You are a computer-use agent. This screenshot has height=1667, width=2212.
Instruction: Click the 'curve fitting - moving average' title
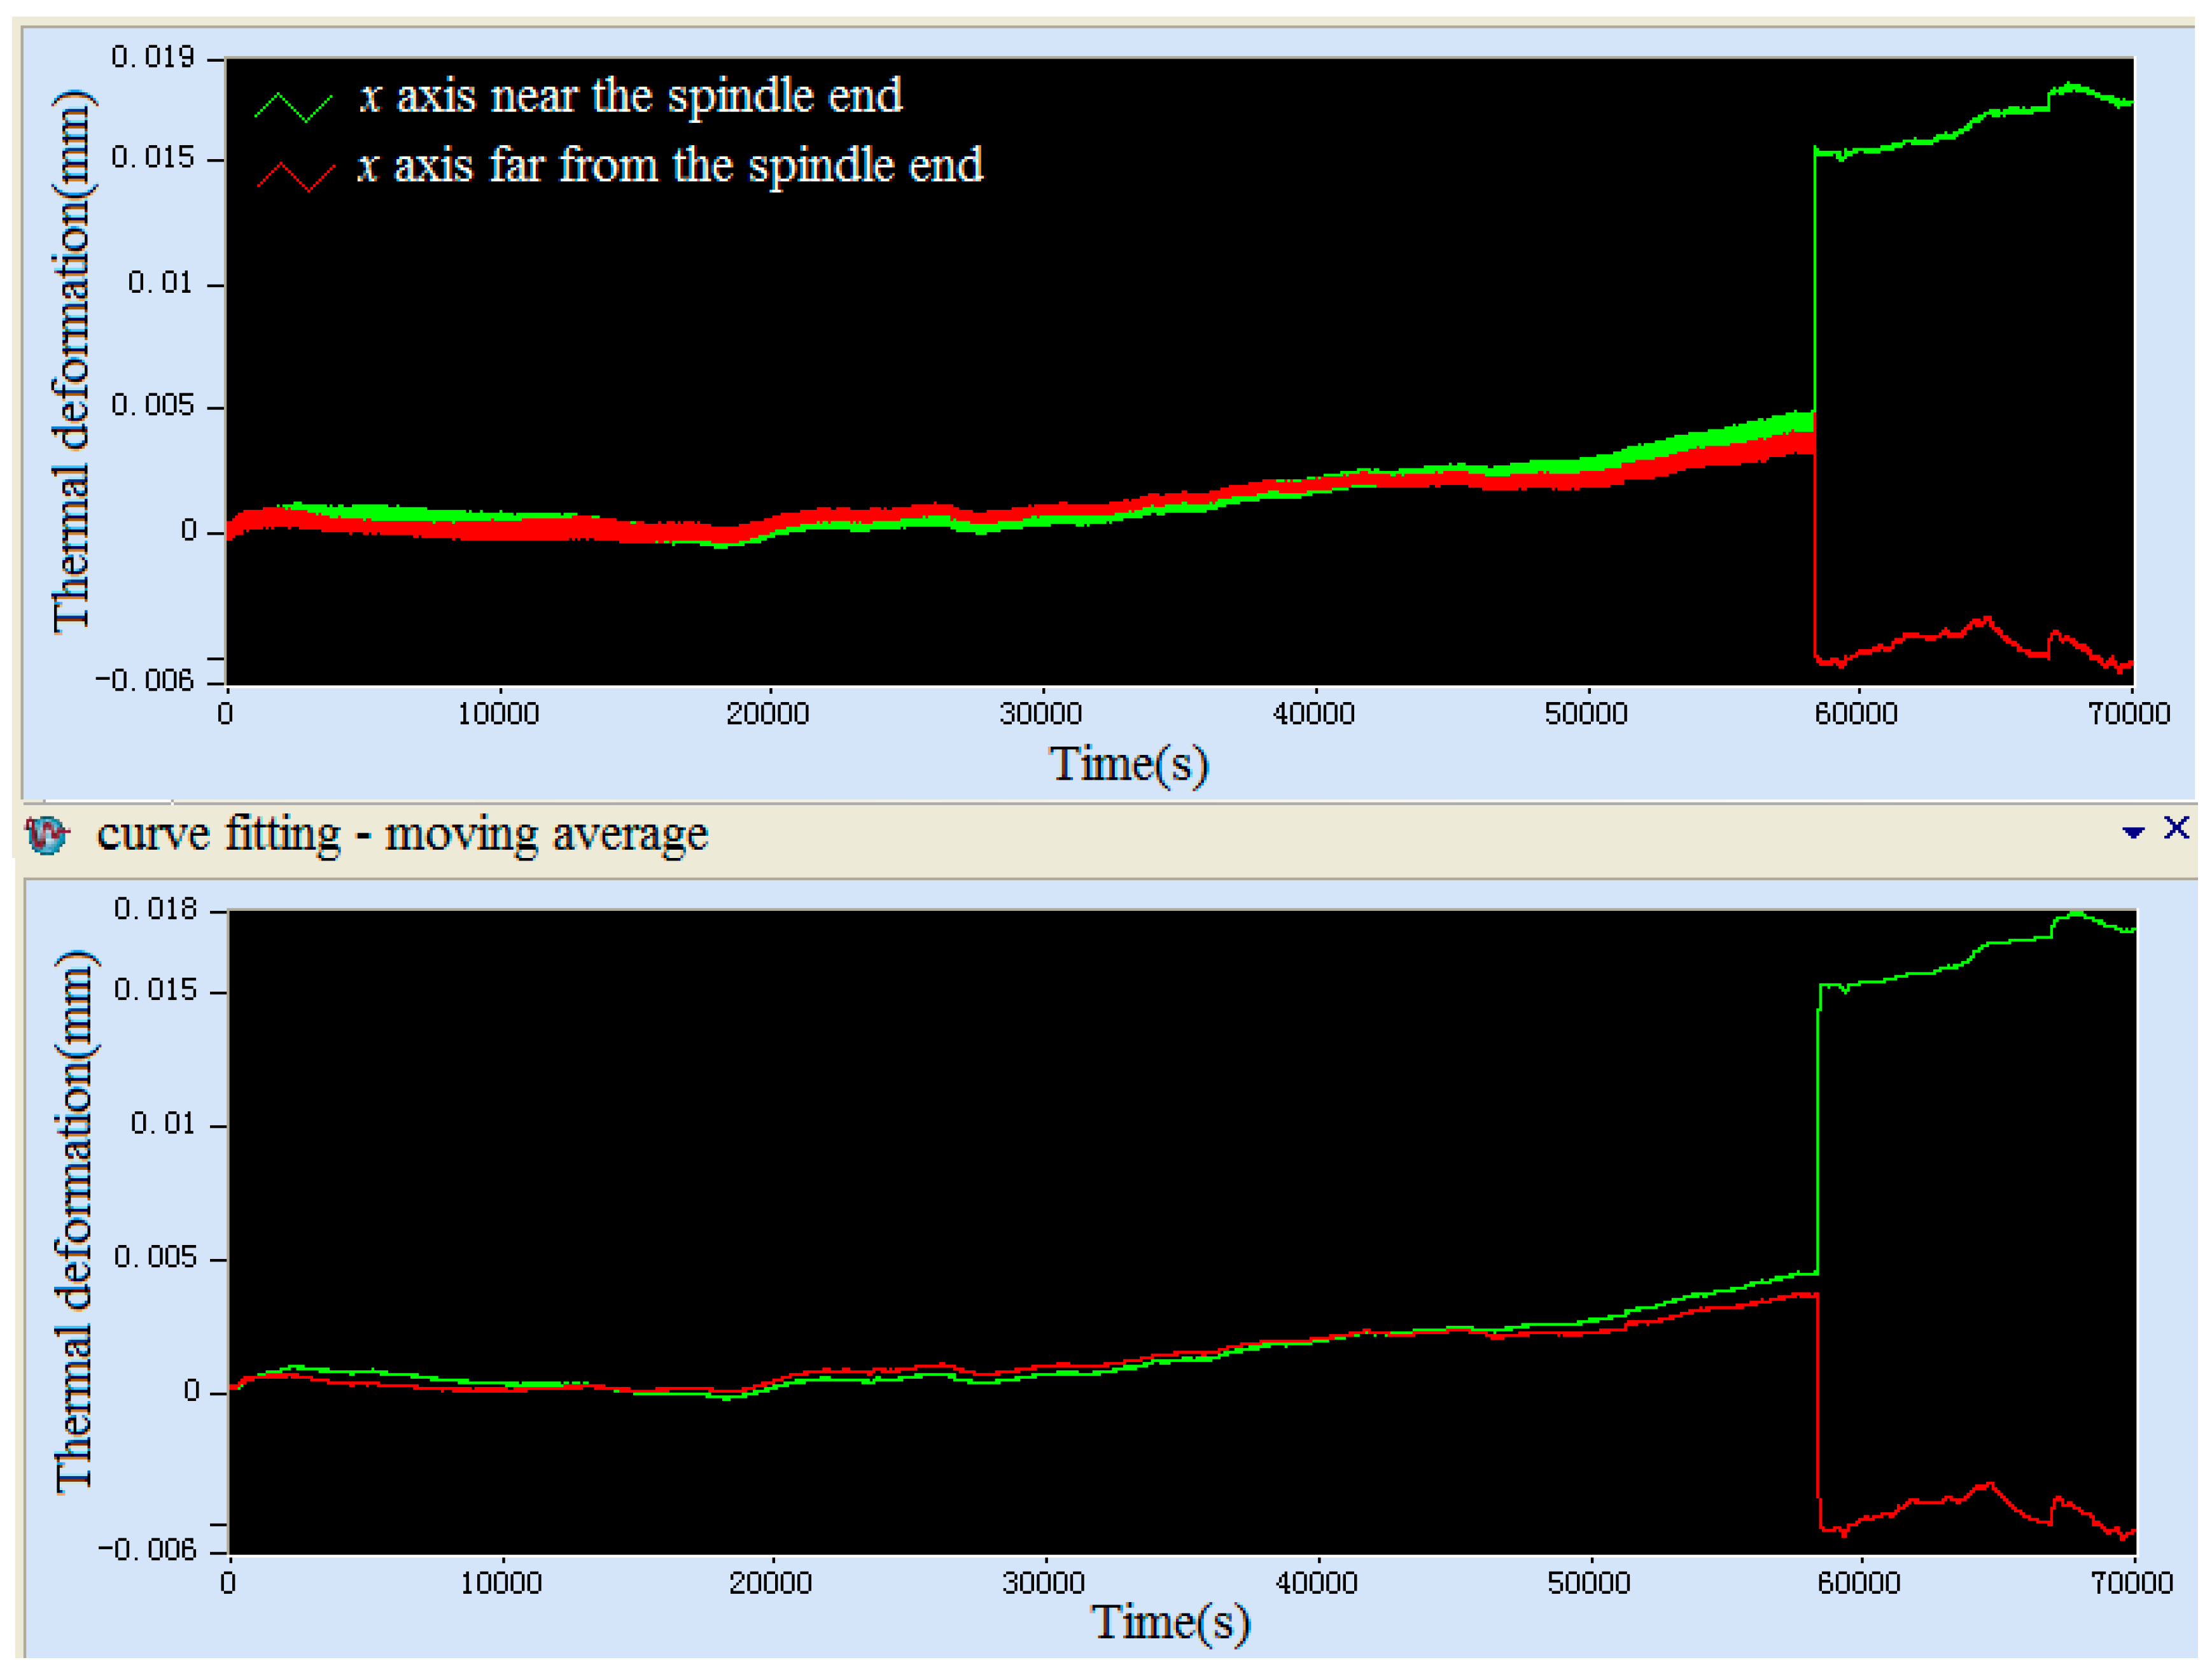point(402,834)
